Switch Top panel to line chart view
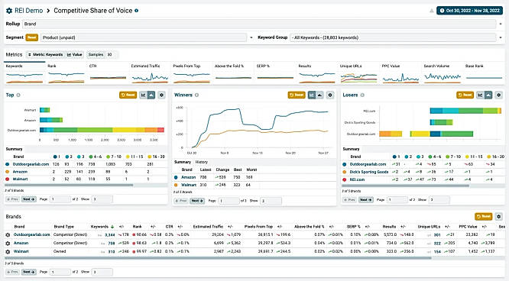 [143, 95]
